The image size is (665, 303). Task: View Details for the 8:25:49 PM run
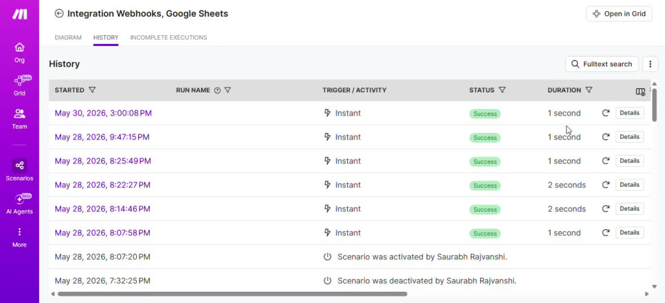point(629,161)
